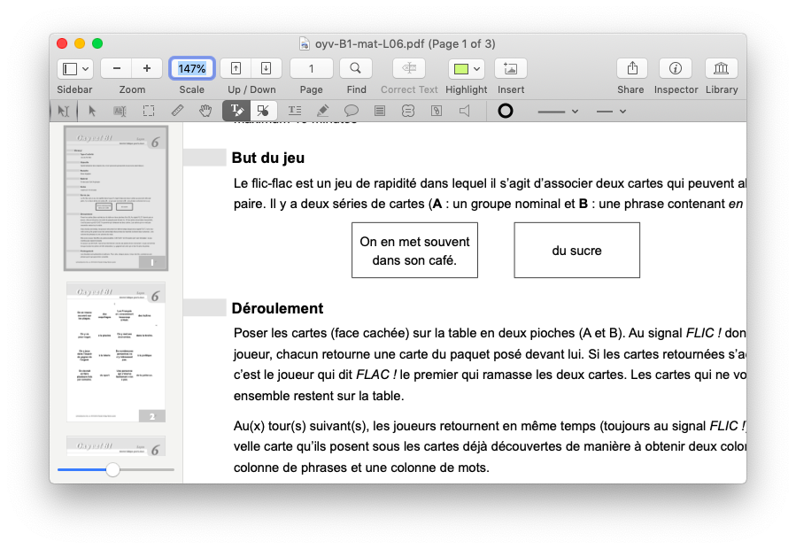Click the heading "Déroulement"

[277, 308]
